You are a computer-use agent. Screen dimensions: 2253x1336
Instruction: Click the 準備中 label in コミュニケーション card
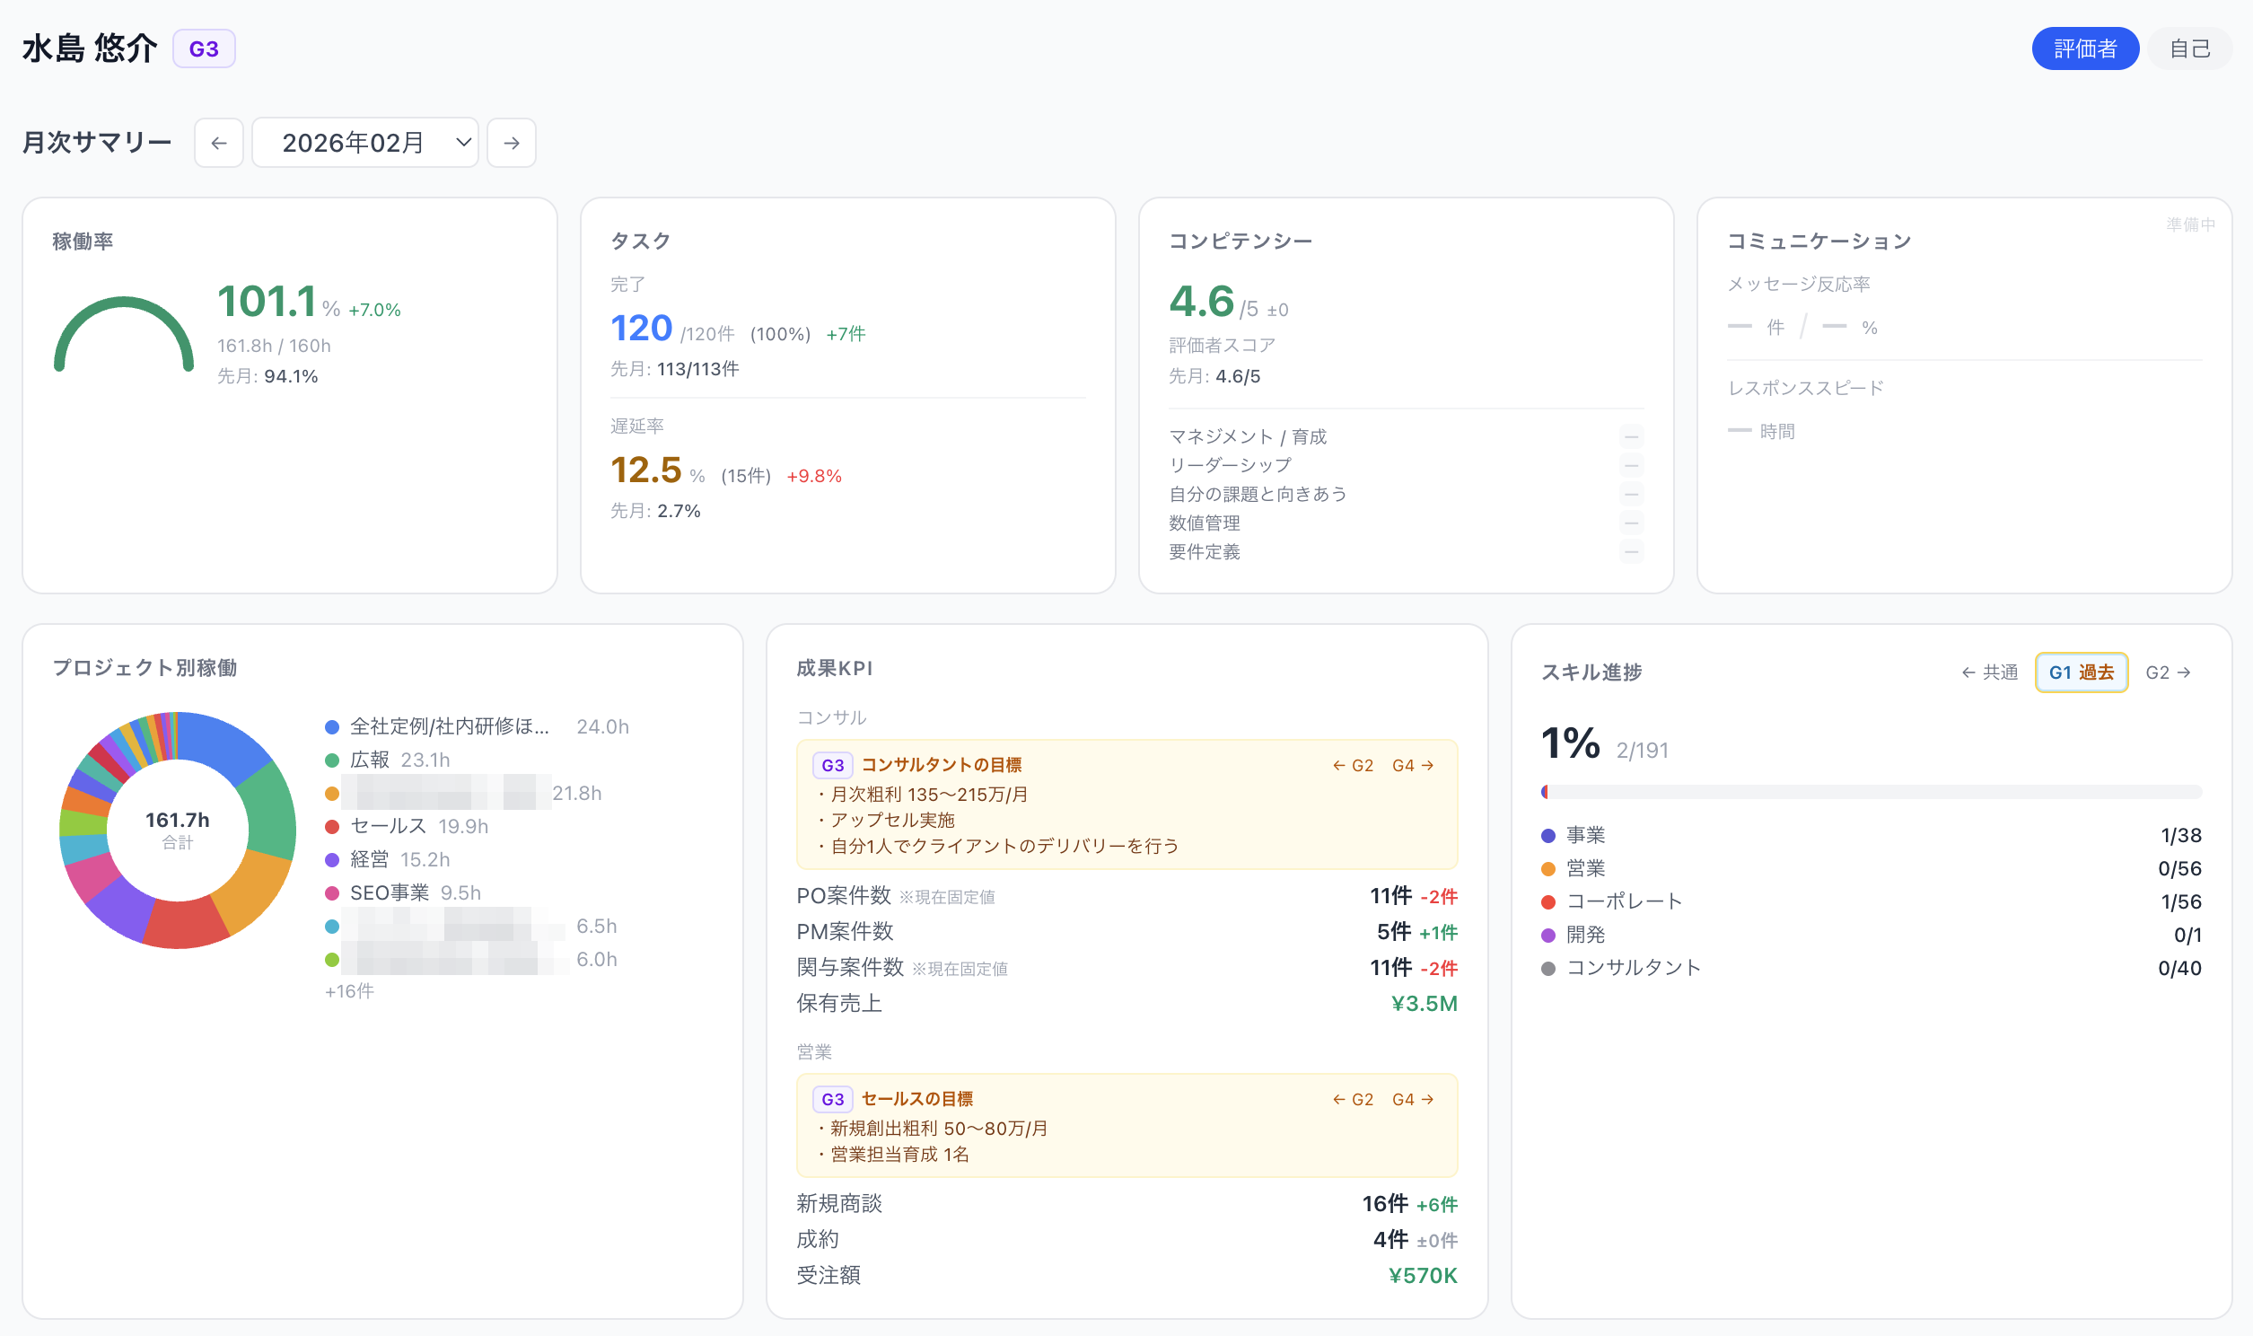[x=2191, y=224]
